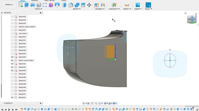199x111 pixels.
Task: Activate the Pan hand tool
Action: [x=92, y=103]
